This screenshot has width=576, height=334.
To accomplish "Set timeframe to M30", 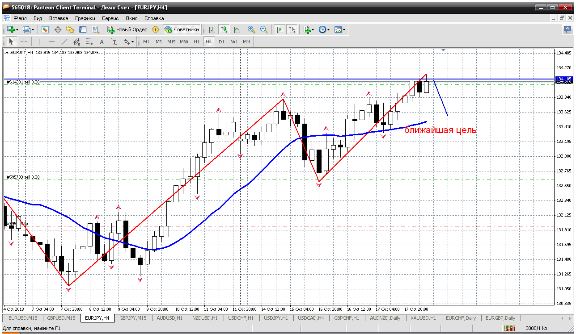I will pyautogui.click(x=184, y=42).
